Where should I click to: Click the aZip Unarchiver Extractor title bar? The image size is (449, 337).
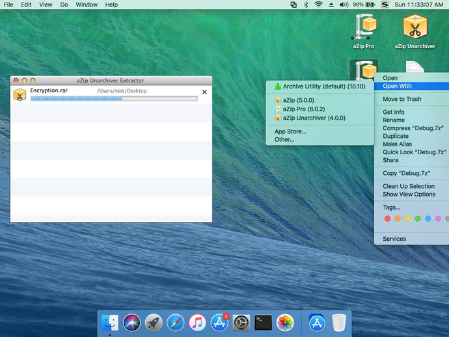(111, 81)
